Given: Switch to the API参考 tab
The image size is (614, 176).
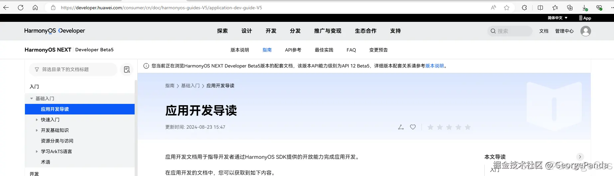Looking at the screenshot, I should click(x=293, y=50).
